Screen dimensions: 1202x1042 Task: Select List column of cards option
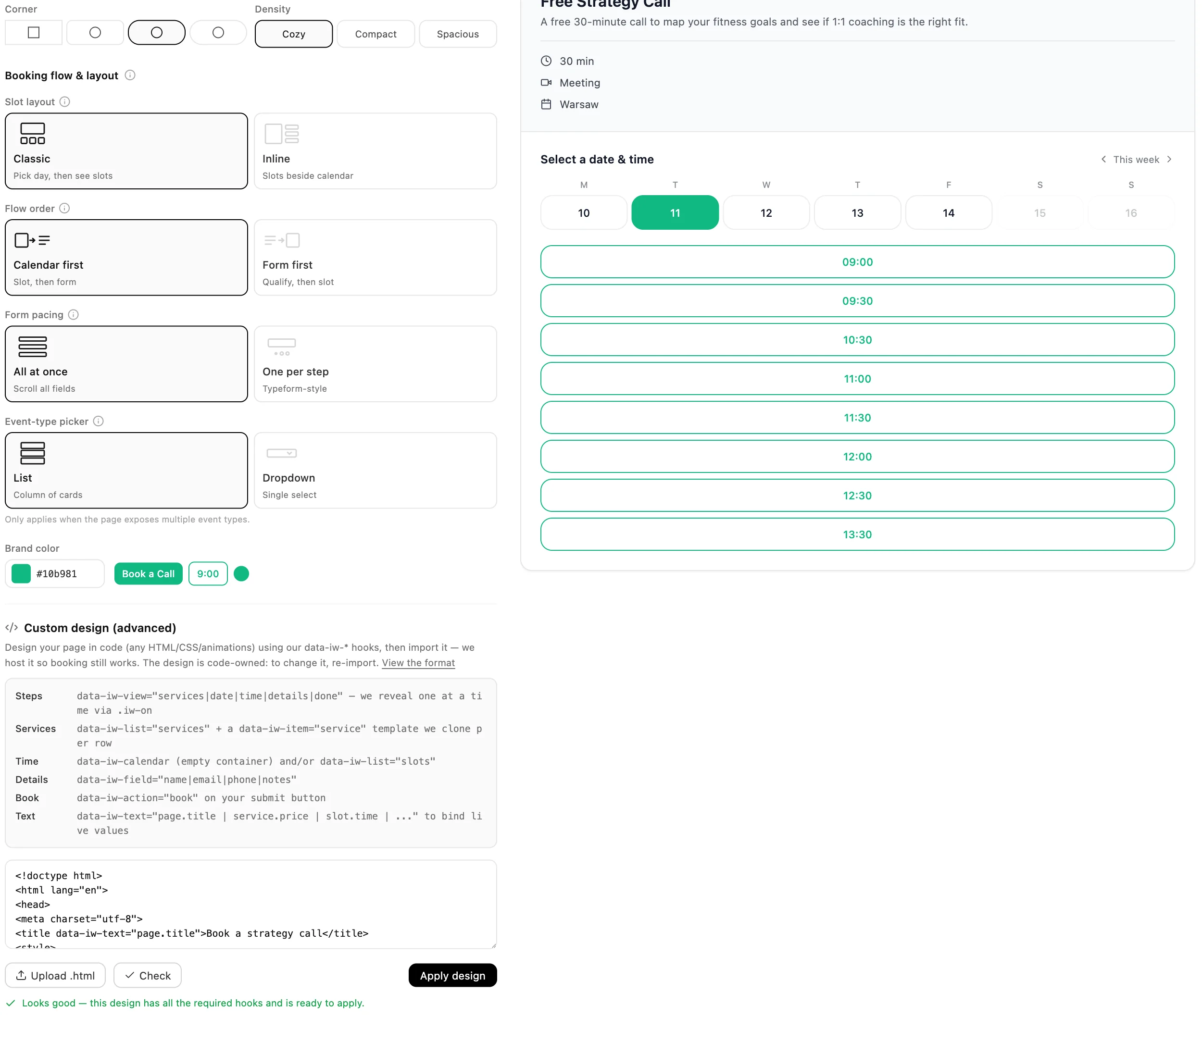[126, 471]
